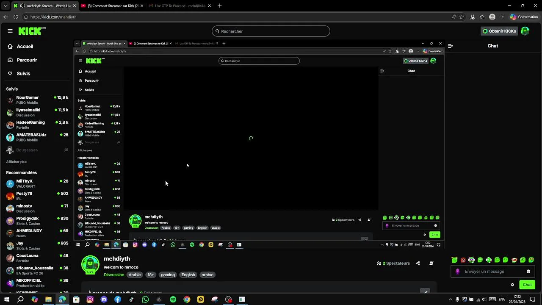Insert the red angry emote
This screenshot has width=542, height=305.
tap(463, 260)
